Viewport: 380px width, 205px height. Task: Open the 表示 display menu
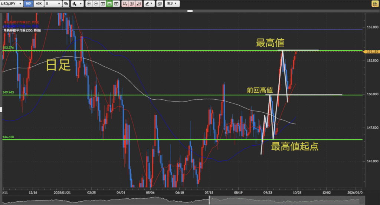point(171,4)
